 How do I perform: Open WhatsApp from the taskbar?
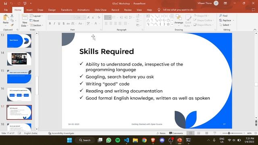tap(108, 140)
